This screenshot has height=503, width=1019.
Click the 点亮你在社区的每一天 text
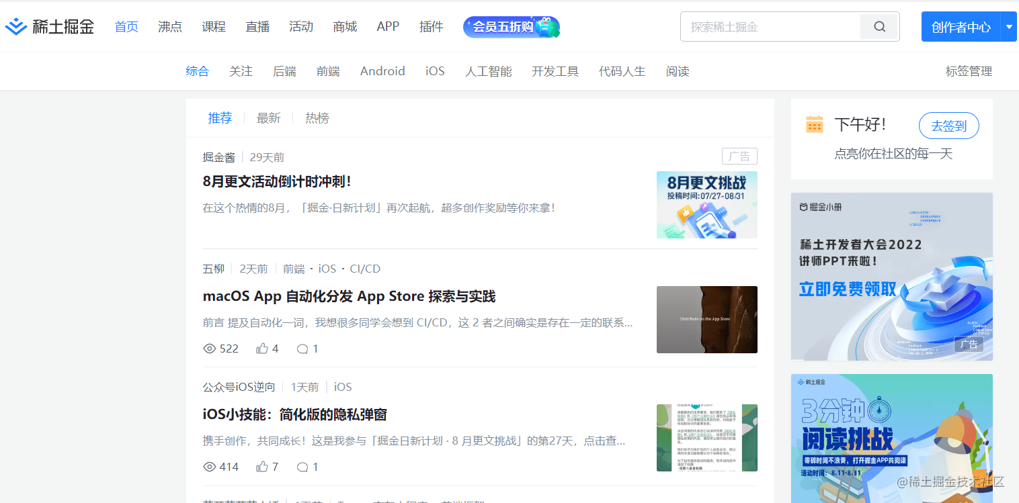[894, 154]
